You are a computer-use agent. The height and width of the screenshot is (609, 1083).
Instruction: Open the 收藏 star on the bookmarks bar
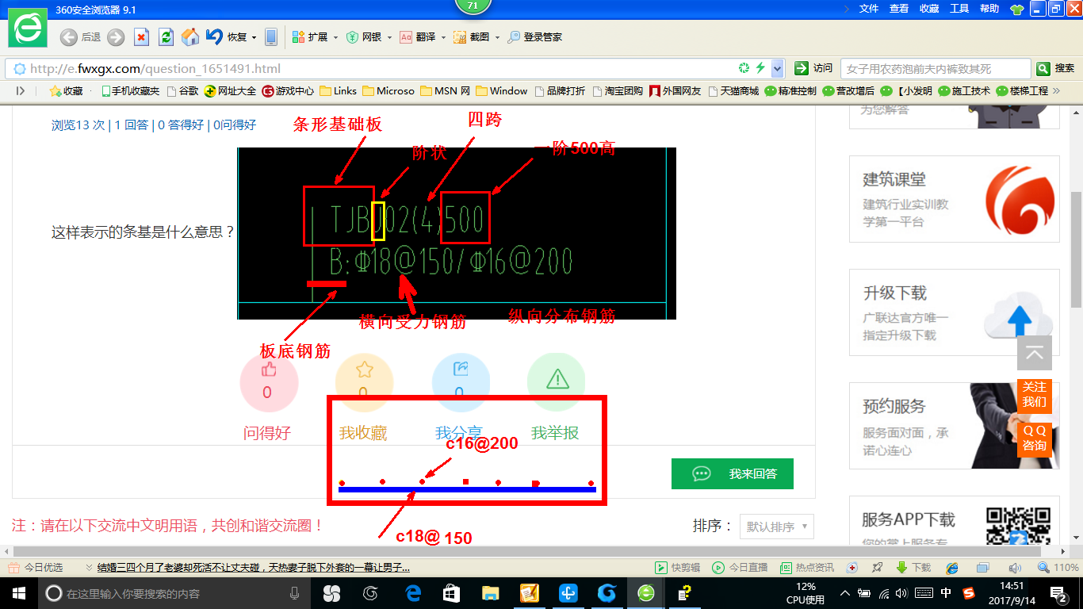[x=67, y=91]
